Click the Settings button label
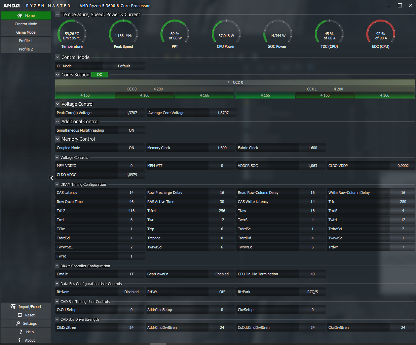The width and height of the screenshot is (416, 345). (x=30, y=323)
